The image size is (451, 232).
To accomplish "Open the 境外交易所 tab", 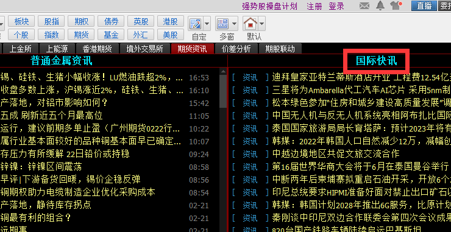I will pyautogui.click(x=144, y=49).
